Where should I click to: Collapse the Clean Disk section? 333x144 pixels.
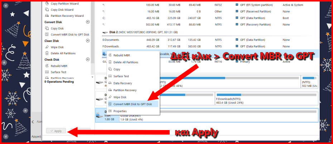(88, 41)
